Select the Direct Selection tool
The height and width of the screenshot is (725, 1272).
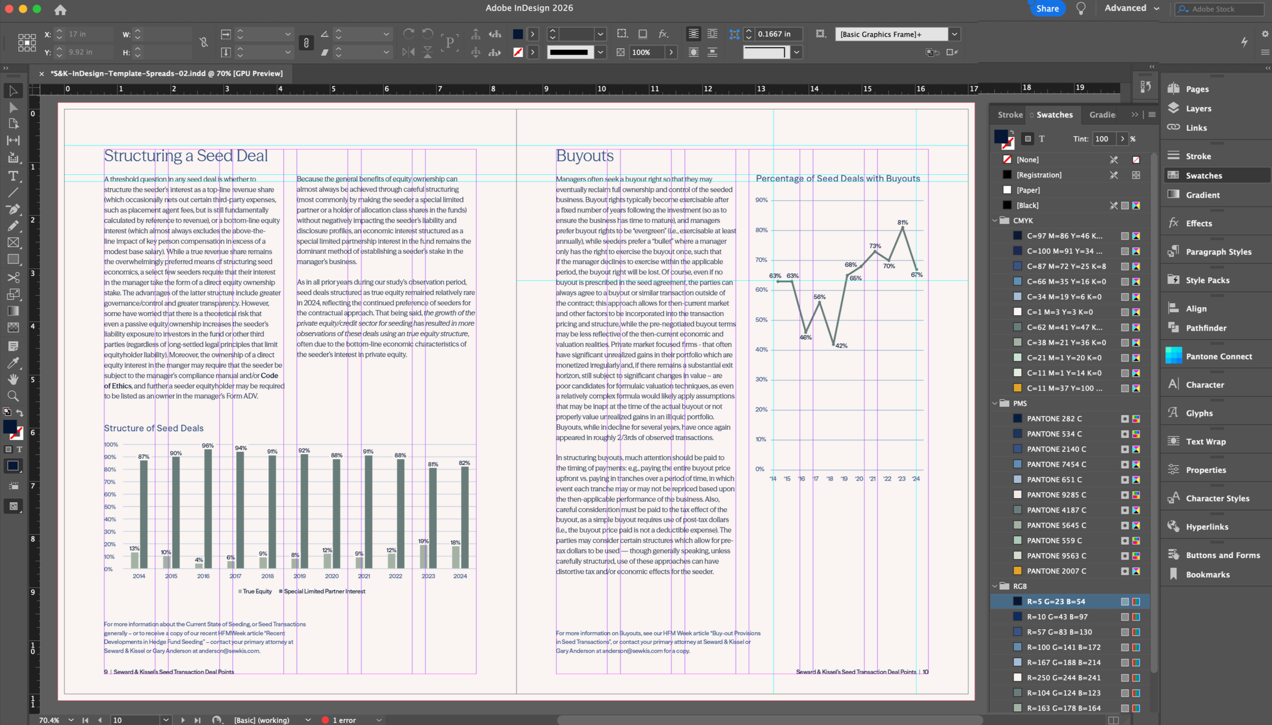coord(13,108)
